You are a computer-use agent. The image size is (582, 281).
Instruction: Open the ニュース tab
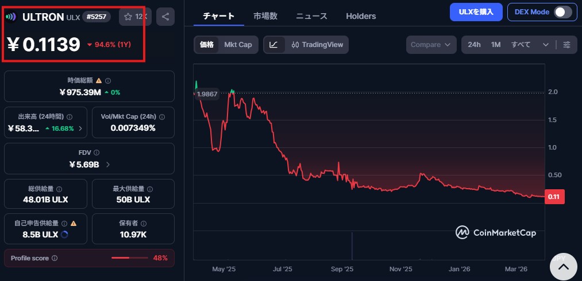click(x=311, y=16)
